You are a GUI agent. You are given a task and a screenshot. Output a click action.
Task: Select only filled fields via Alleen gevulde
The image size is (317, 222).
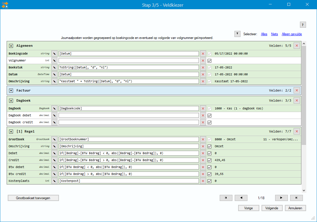click(292, 34)
